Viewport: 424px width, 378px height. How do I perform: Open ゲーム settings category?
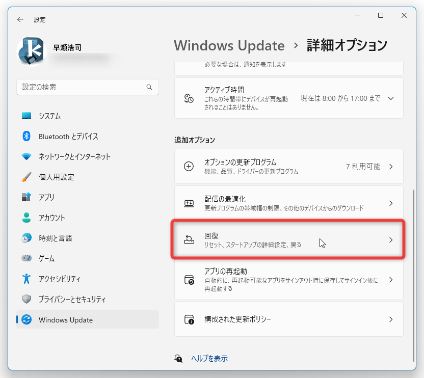88,258
